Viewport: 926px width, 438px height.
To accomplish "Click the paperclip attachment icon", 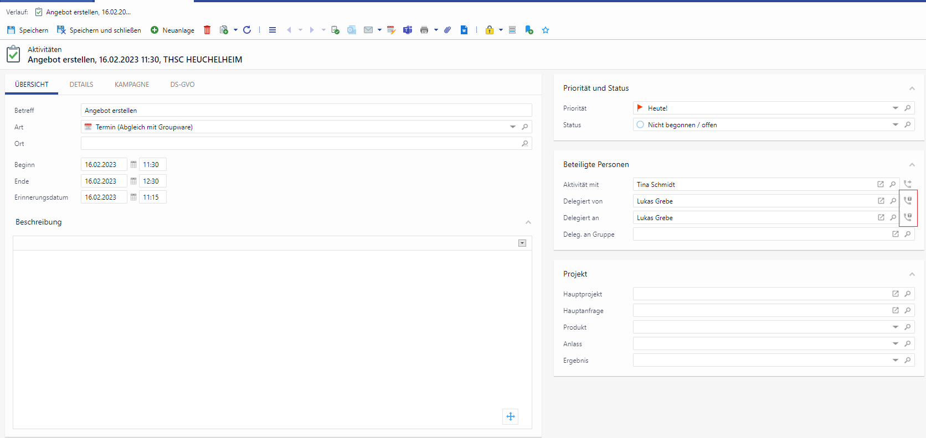I will tap(447, 30).
